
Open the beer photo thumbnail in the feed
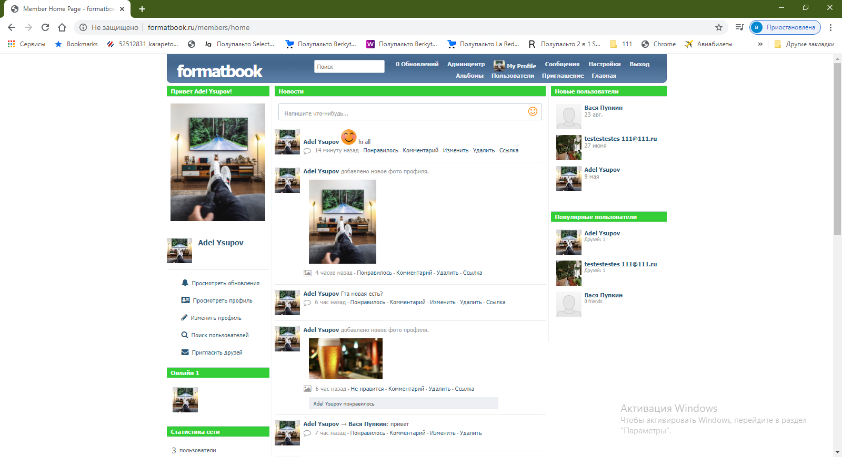(x=345, y=359)
